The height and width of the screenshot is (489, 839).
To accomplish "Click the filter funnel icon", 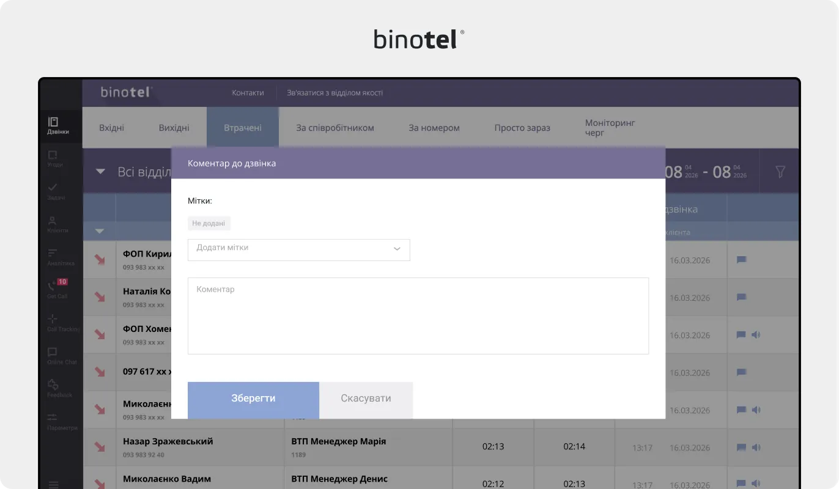I will tap(780, 172).
